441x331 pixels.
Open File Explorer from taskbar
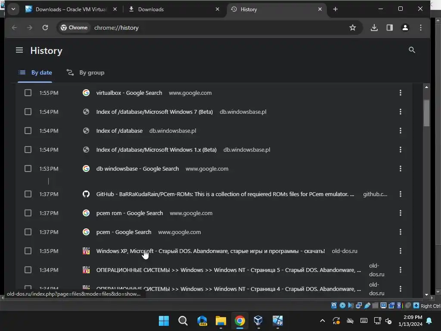pos(221,321)
